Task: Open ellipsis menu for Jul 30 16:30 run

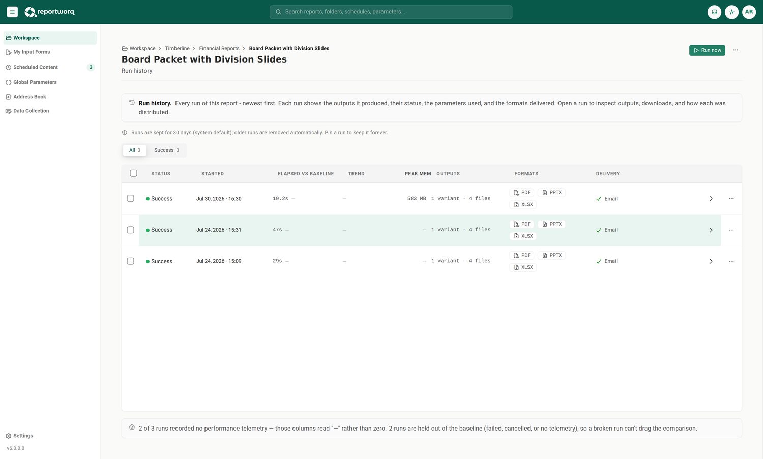Action: tap(731, 199)
